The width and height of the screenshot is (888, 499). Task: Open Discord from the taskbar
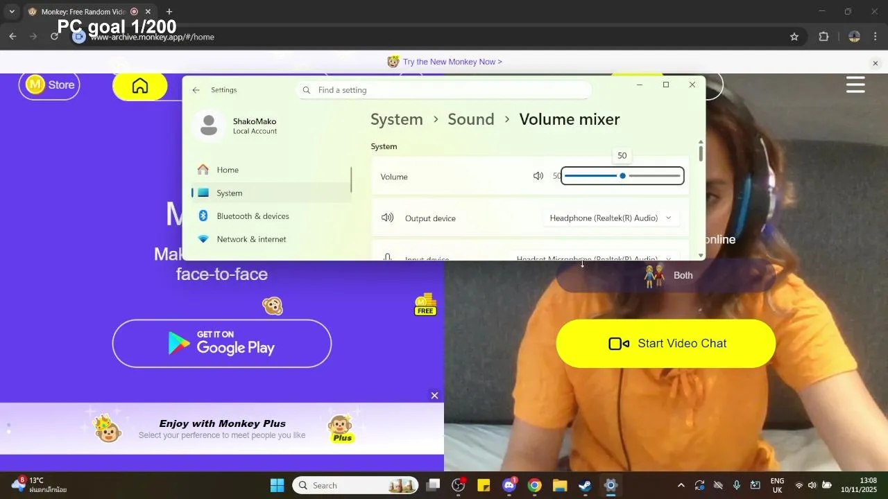(509, 485)
